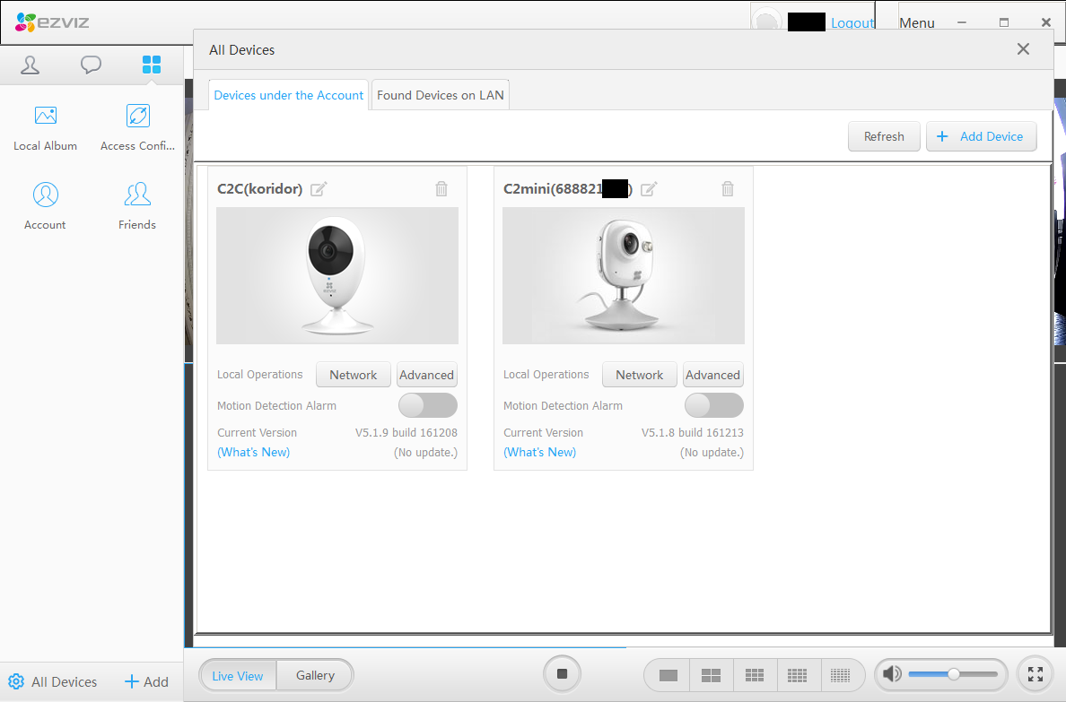Screen dimensions: 1066x702
Task: Open Network settings for C2mini
Action: [640, 375]
